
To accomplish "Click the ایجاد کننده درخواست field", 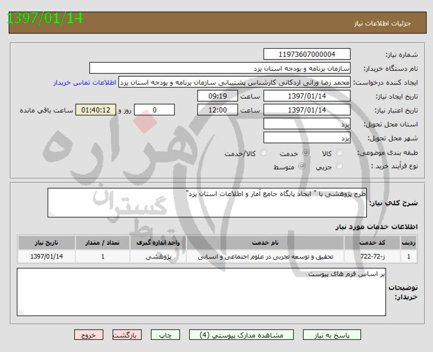I will pos(234,82).
